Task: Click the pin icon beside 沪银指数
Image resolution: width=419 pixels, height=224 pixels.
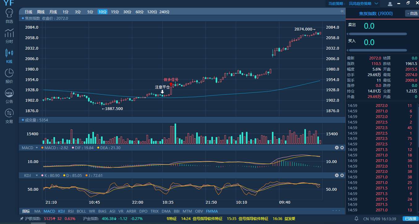Action: (x=21, y=219)
